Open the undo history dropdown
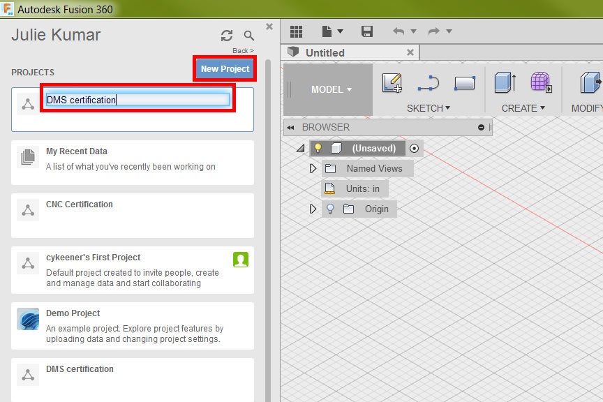 [414, 31]
